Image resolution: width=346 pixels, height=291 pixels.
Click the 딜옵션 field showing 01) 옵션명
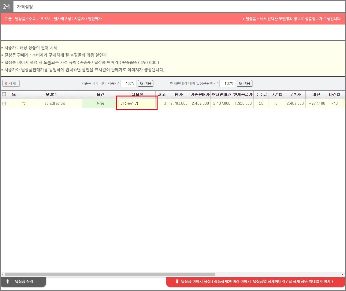[137, 104]
